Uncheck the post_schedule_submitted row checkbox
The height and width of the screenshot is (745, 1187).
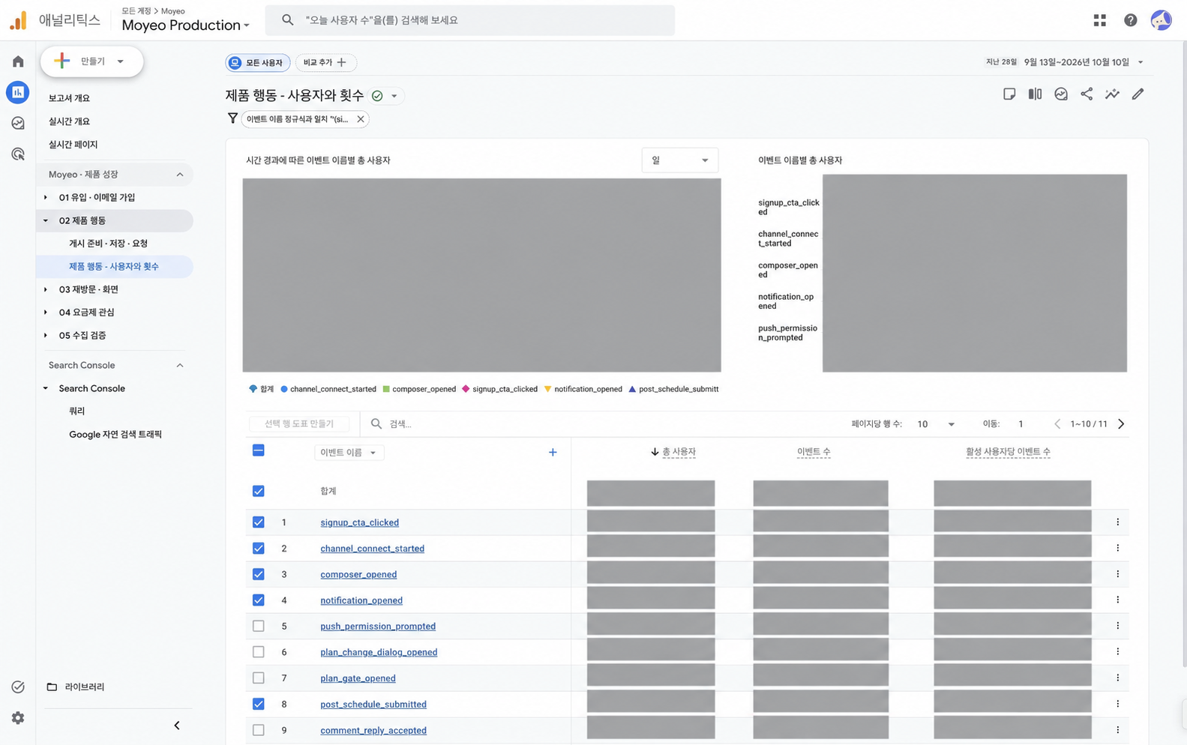coord(259,705)
